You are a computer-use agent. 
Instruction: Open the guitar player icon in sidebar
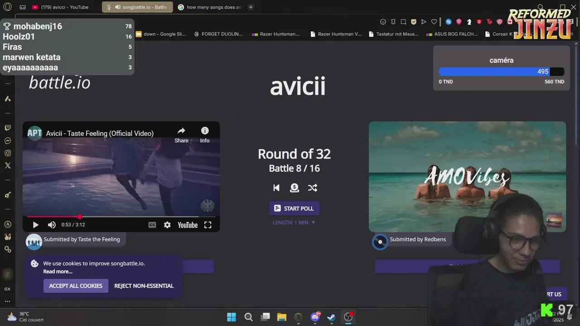[x=8, y=195]
